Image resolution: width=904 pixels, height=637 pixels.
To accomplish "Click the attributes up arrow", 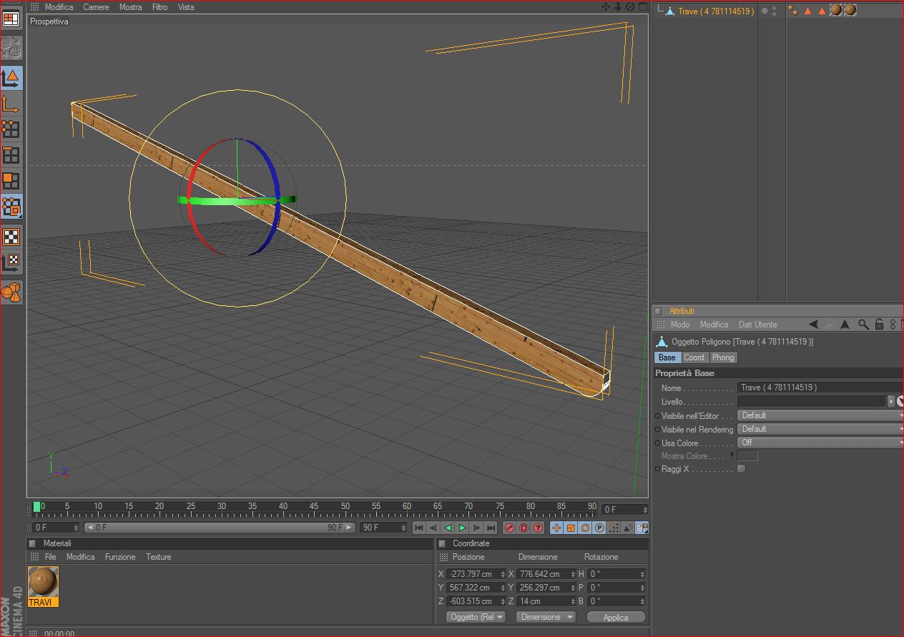I will [x=845, y=325].
